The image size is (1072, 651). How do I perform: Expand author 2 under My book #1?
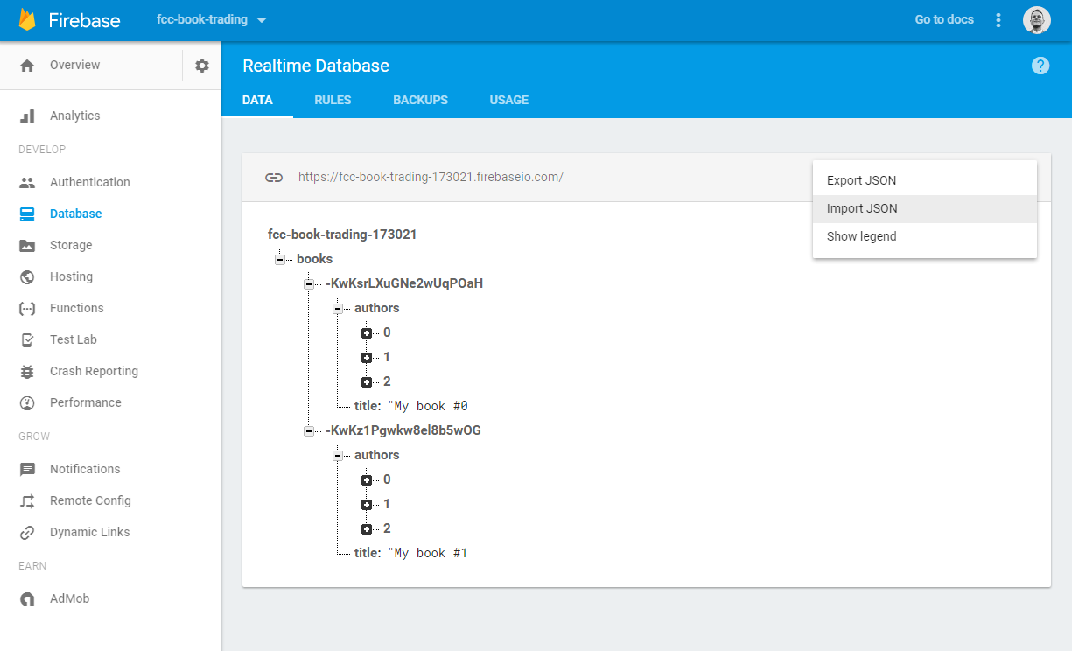coord(367,529)
